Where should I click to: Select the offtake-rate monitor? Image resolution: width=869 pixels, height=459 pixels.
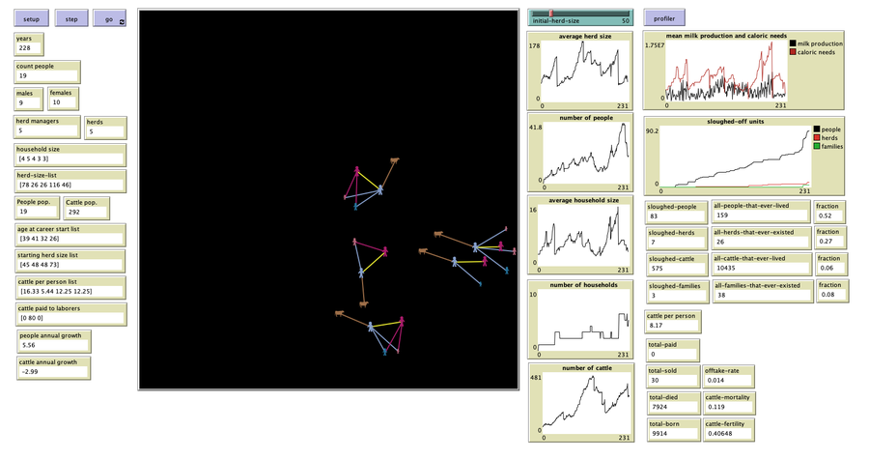729,377
